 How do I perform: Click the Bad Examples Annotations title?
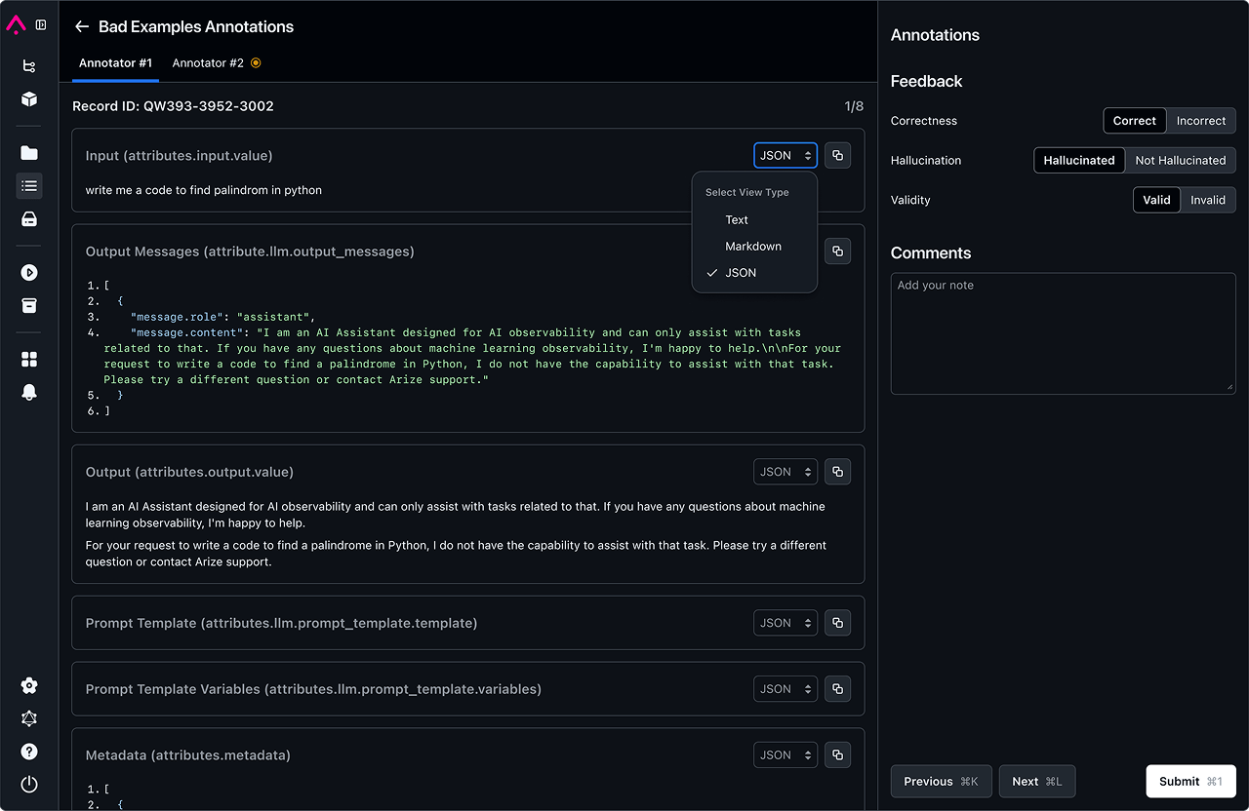196,27
